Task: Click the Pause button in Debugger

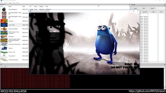Action: tap(135, 8)
